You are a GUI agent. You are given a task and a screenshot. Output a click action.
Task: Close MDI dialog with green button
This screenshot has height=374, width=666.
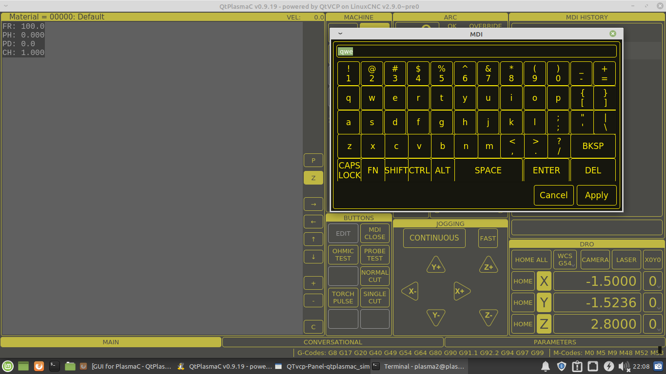coord(613,34)
